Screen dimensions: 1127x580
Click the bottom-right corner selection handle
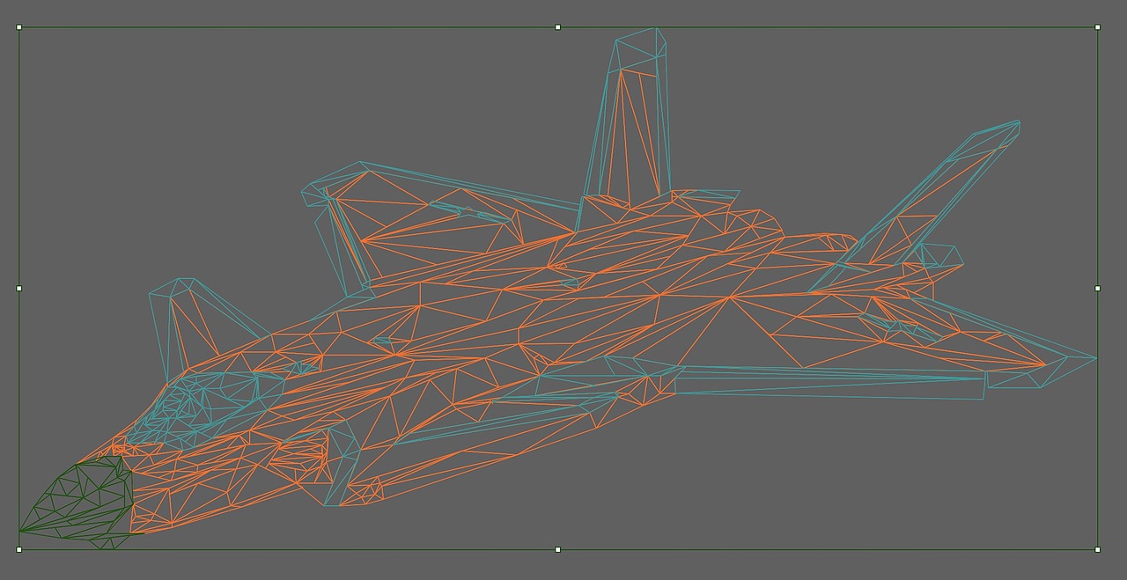click(x=1097, y=549)
